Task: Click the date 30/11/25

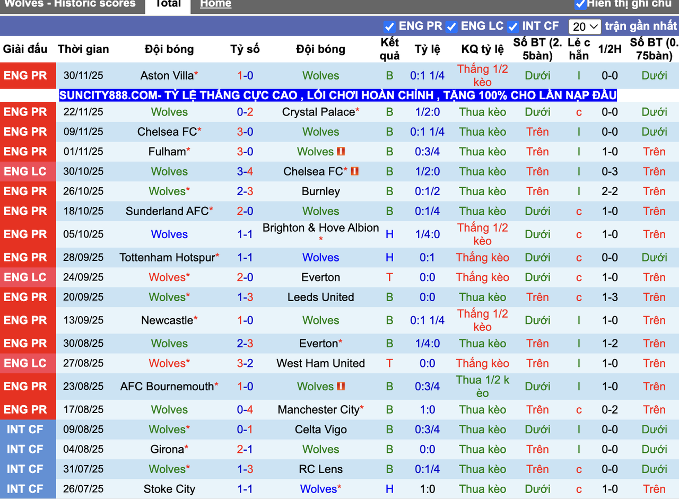Action: (83, 75)
